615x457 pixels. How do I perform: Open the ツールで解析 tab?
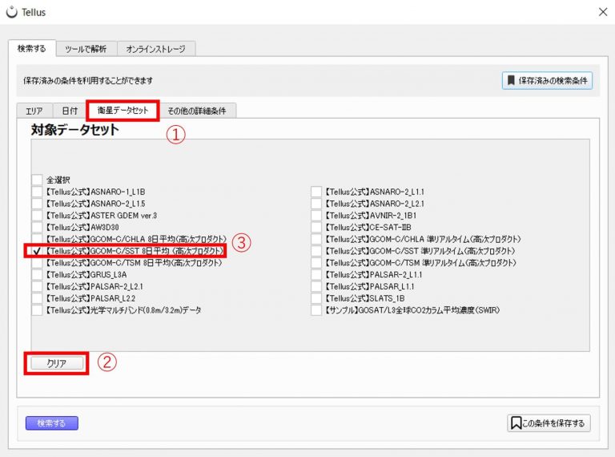86,49
